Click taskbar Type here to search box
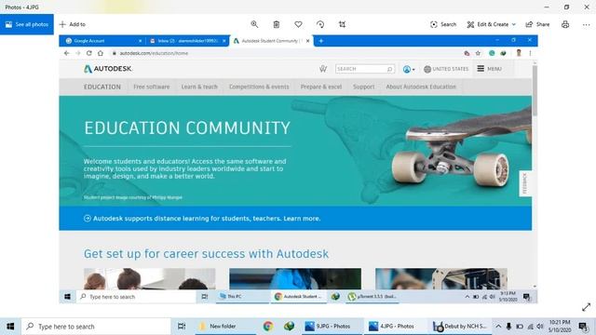 tap(97, 327)
